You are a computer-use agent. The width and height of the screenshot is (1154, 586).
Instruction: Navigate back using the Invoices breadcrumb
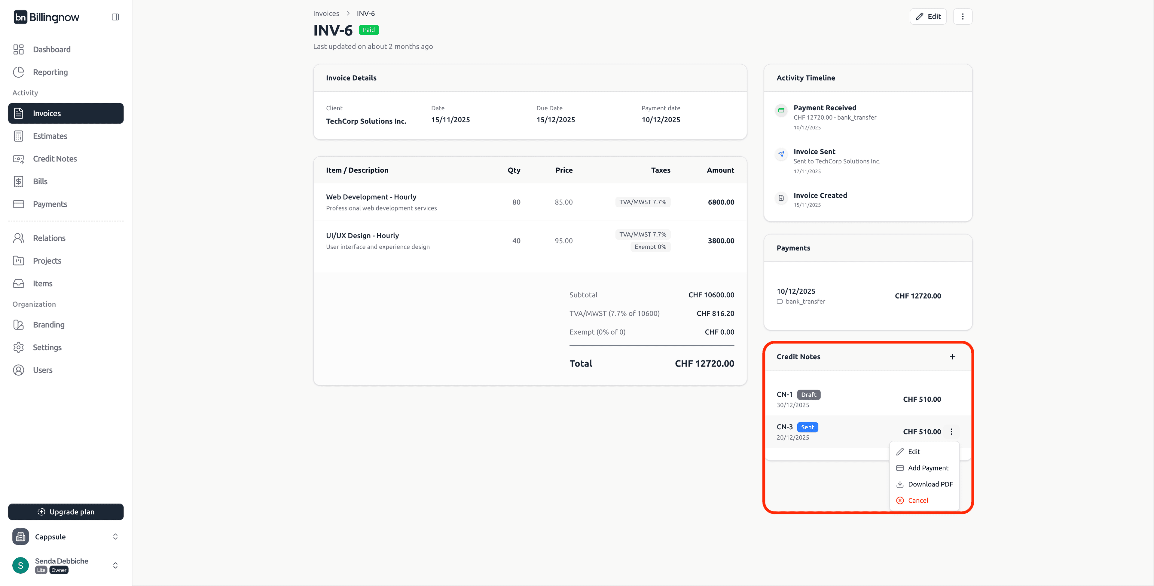click(326, 13)
